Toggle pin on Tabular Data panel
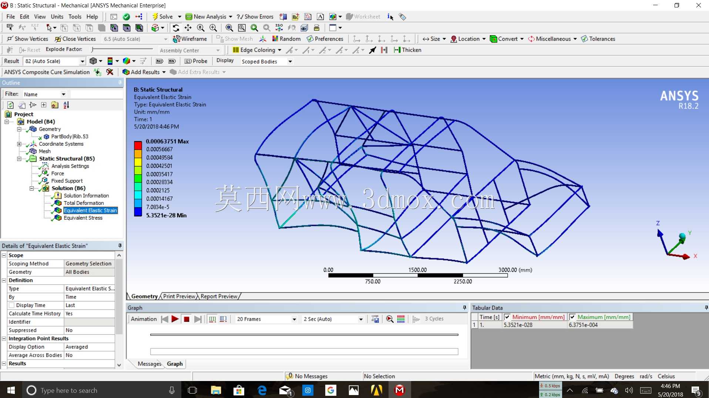Viewport: 709px width, 398px height. pyautogui.click(x=706, y=308)
